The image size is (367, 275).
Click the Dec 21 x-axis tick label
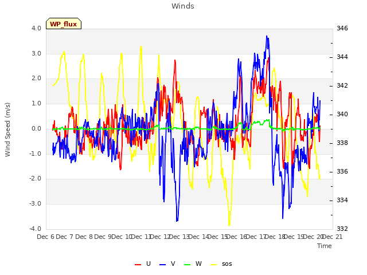(x=333, y=237)
